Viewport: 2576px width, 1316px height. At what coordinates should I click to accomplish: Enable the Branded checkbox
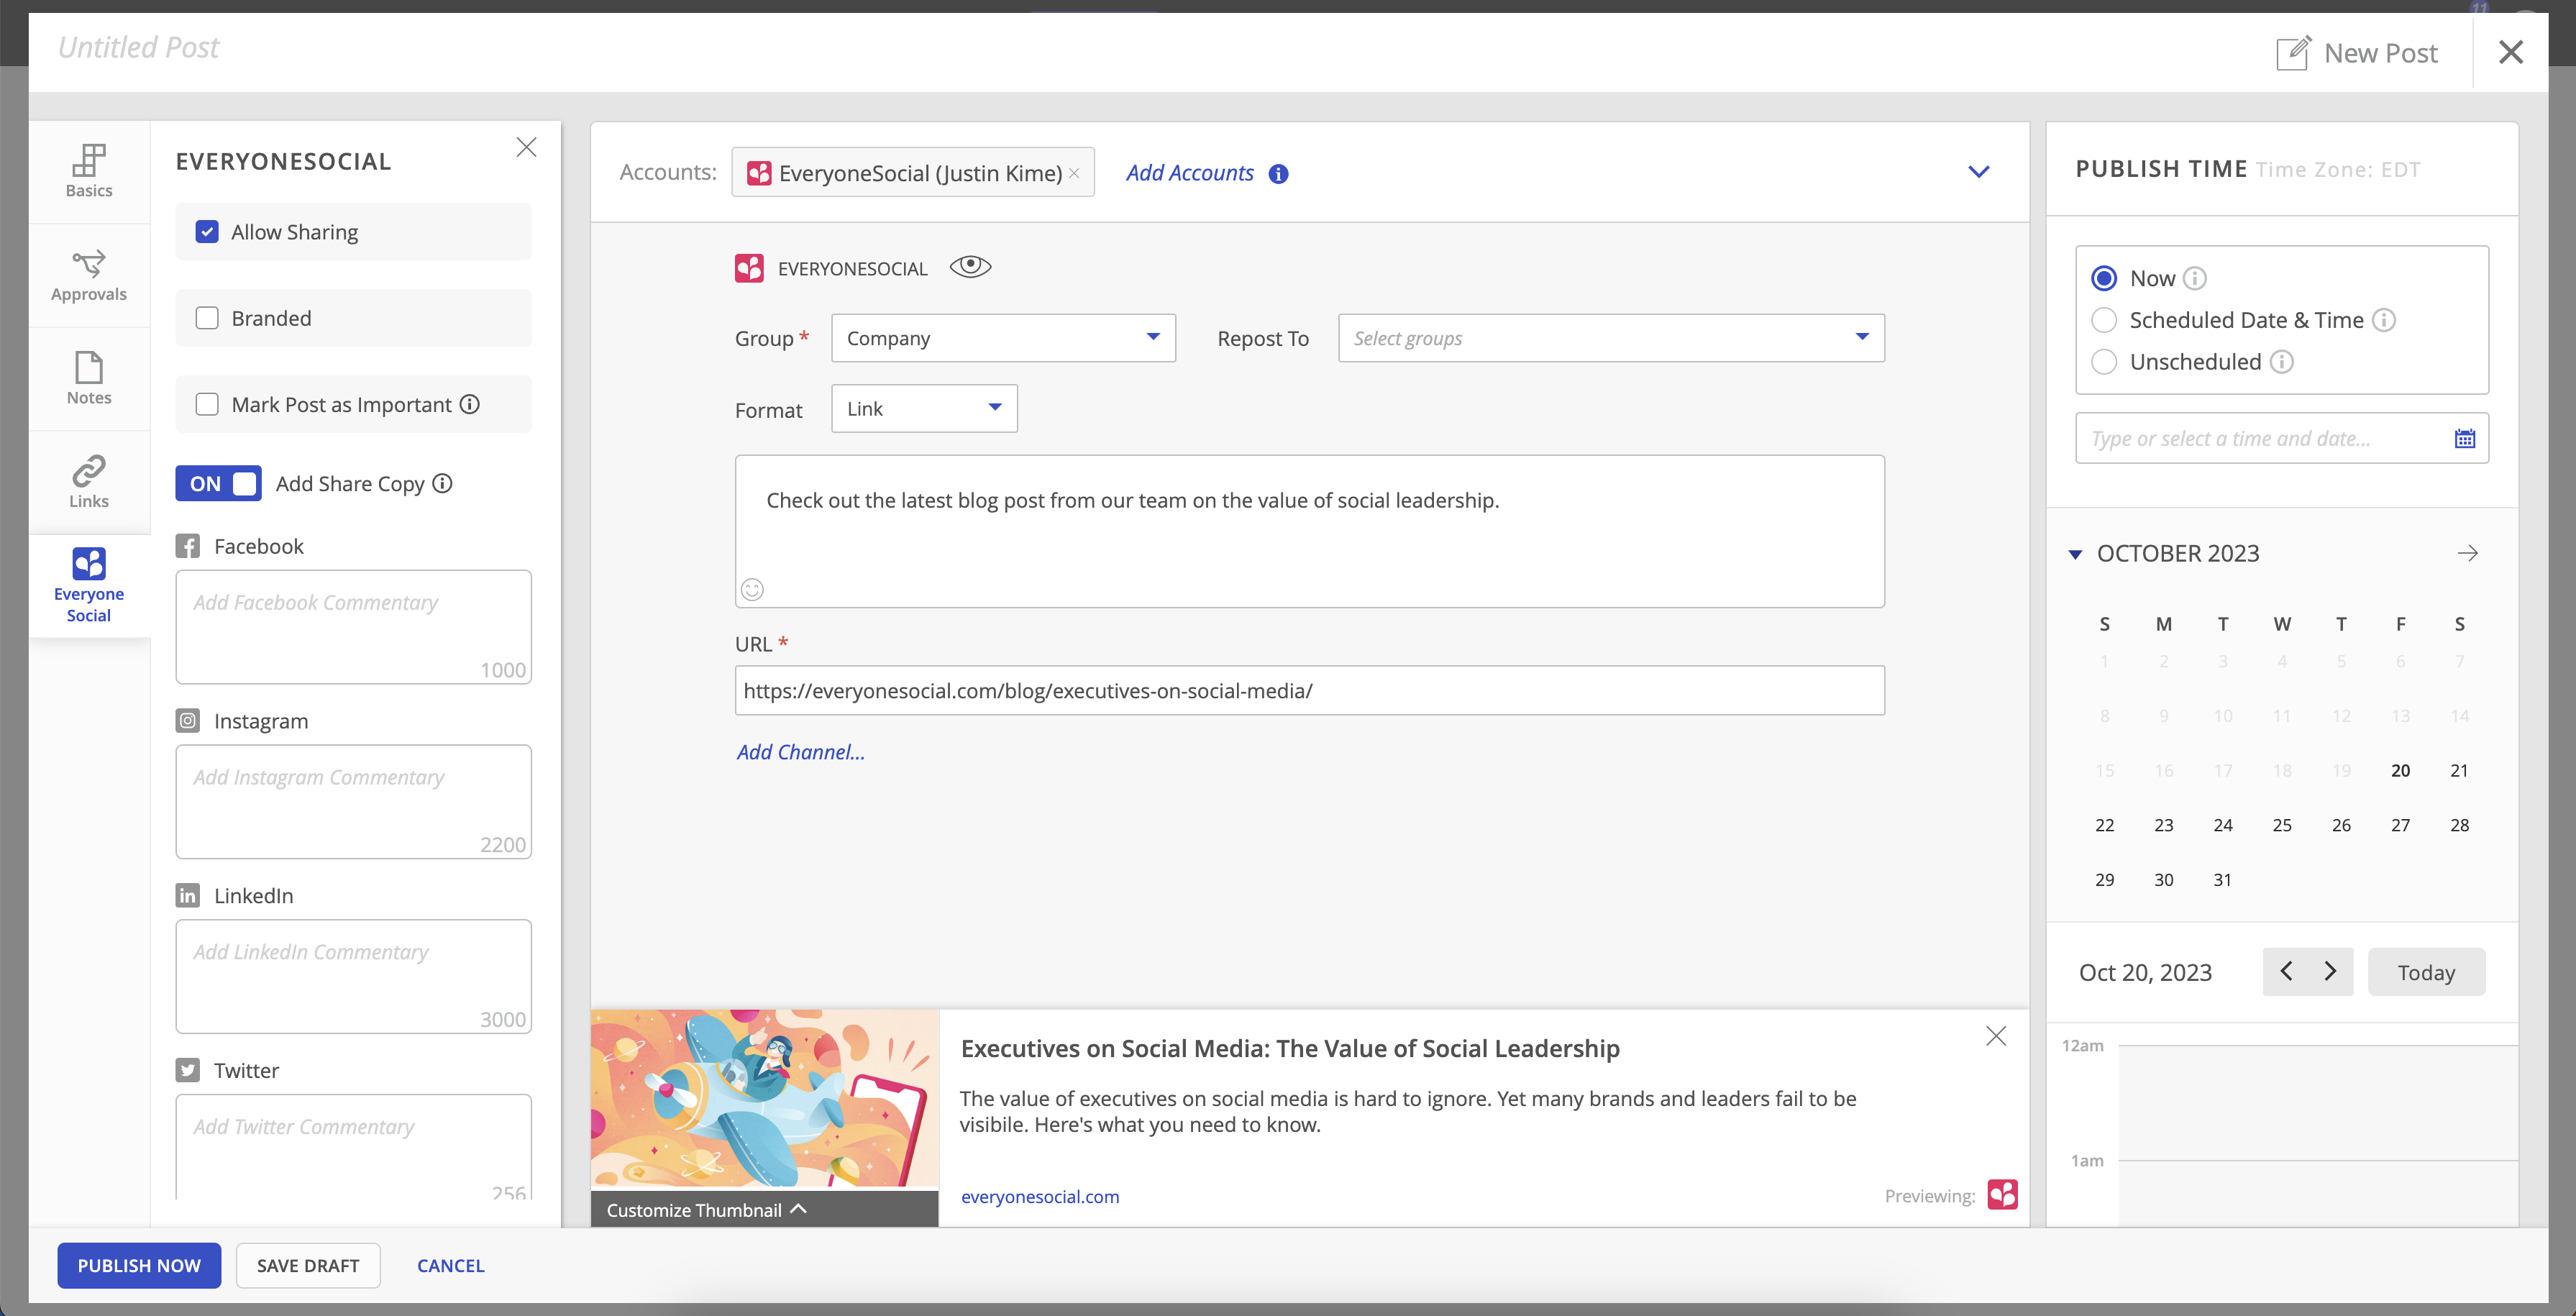pos(207,318)
